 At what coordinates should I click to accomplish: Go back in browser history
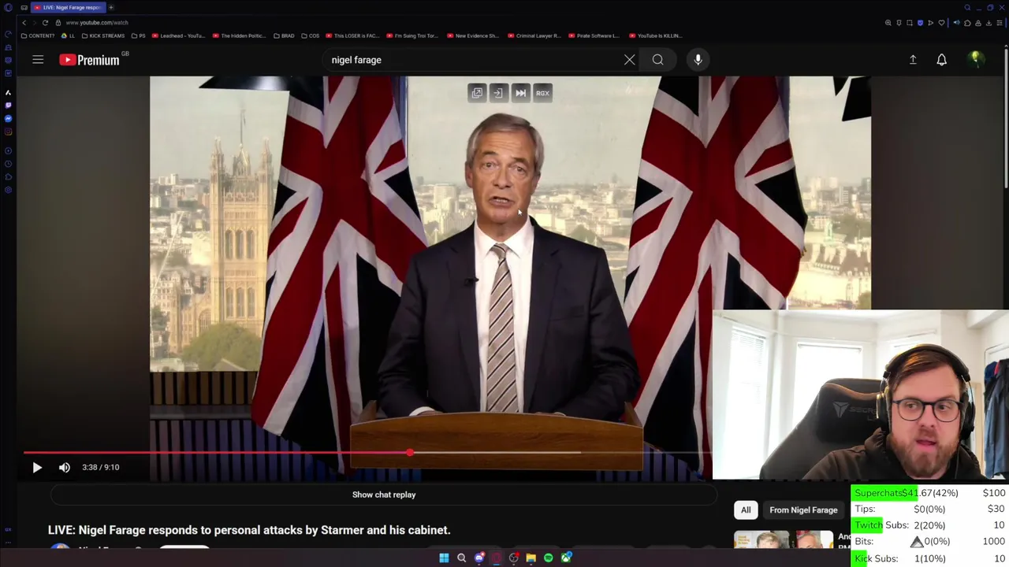pos(24,23)
